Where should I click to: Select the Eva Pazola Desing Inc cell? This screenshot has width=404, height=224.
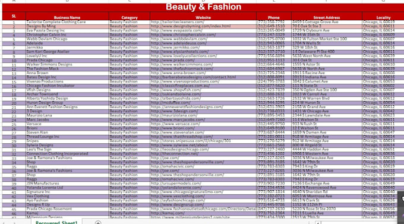pos(67,31)
